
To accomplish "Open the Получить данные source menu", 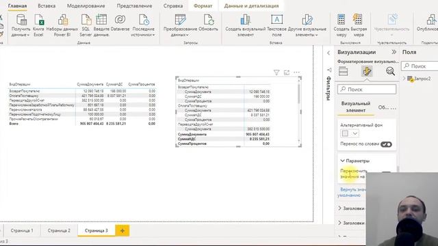I will pyautogui.click(x=21, y=26).
